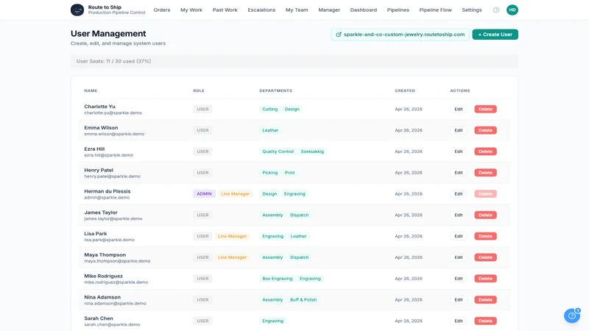This screenshot has width=589, height=331.
Task: Edit Nina Adamson's user record
Action: [x=459, y=300]
